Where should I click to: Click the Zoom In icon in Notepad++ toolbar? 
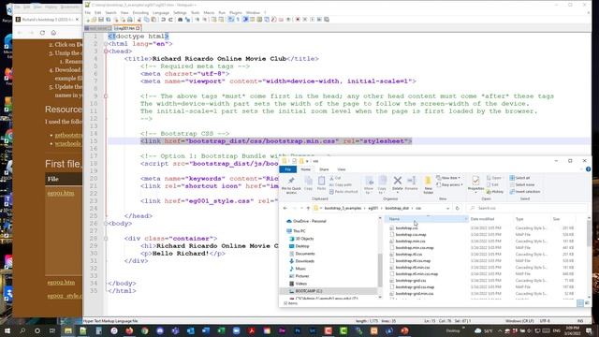197,20
